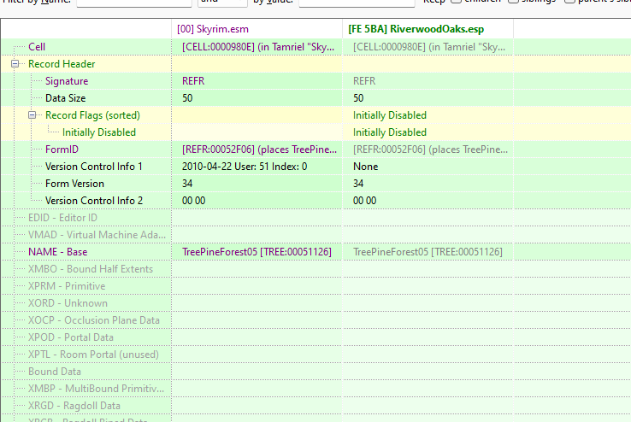This screenshot has width=631, height=422.
Task: Focus the by Value filter input field
Action: [357, 3]
